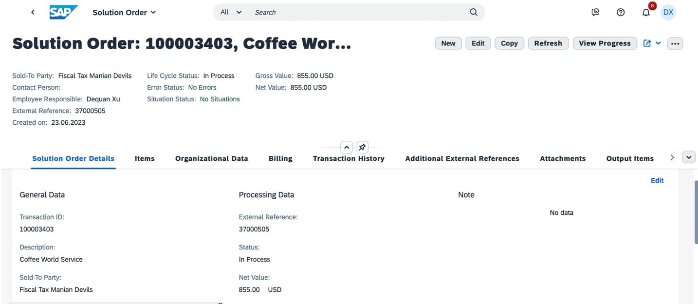The height and width of the screenshot is (304, 698).
Task: Click Sold-To Party value Fiscal Tax Manian Devils in header
Action: 95,76
